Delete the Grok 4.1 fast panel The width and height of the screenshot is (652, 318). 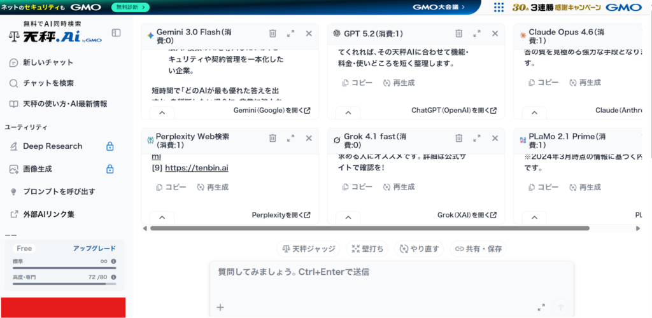[458, 138]
